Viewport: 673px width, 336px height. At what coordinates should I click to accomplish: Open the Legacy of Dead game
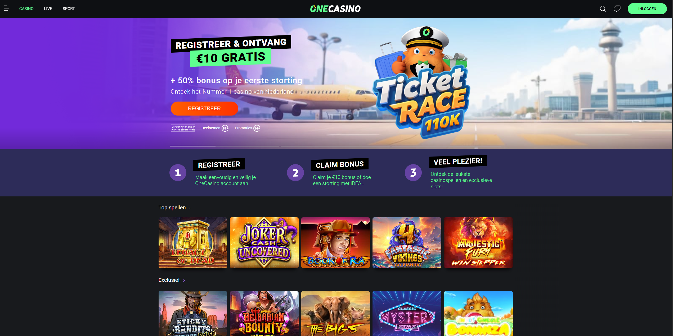tap(193, 243)
